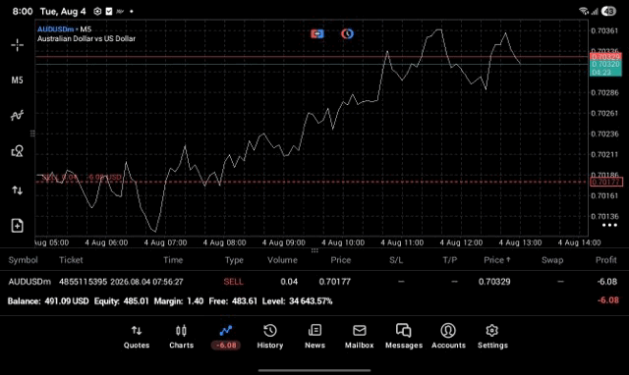Open the Settings tab

coord(492,337)
